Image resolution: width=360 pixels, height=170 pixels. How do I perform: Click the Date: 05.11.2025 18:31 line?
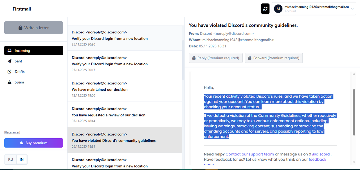208,46
